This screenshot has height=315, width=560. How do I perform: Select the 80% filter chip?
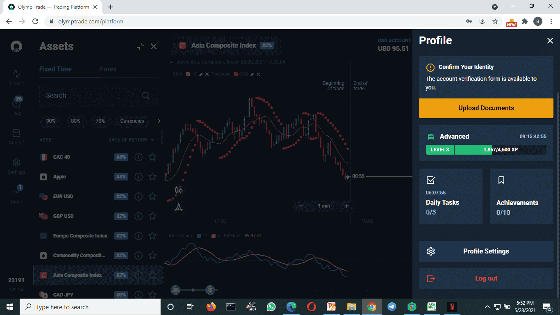[x=75, y=121]
